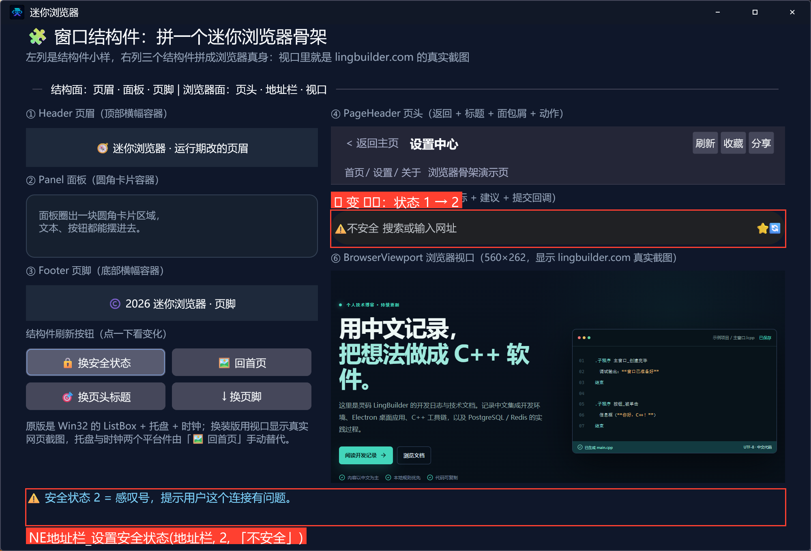Viewport: 811px width, 551px height.
Task: Select the 首页 breadcrumb item
Action: (354, 173)
